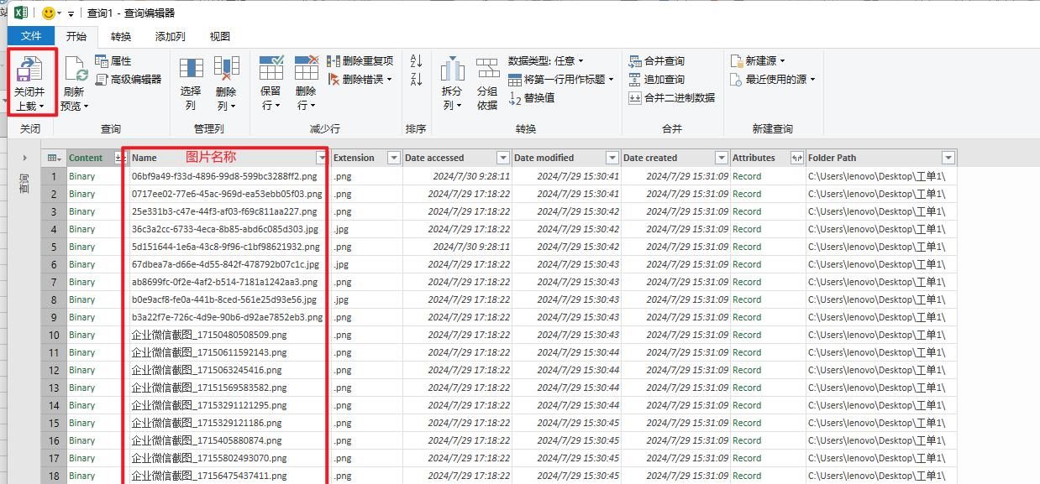
Task: Open the Folder Path filter dropdown
Action: point(948,158)
